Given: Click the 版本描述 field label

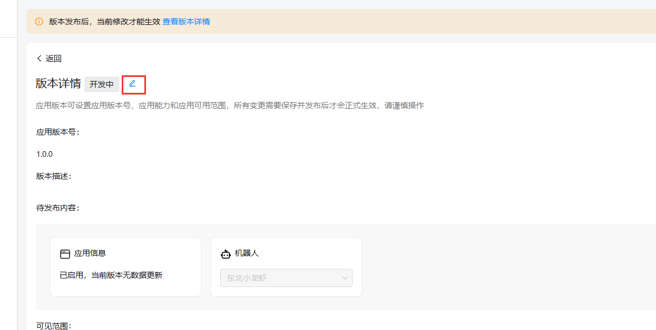Looking at the screenshot, I should (x=54, y=176).
